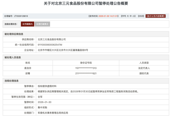Screen dimensions: 173x119
Task: Click supplier name value 北京三元食品股份有限公司
Action: point(52,39)
